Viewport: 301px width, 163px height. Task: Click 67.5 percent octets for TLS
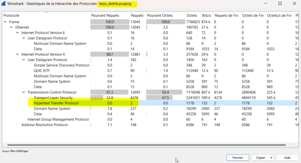(x=165, y=98)
